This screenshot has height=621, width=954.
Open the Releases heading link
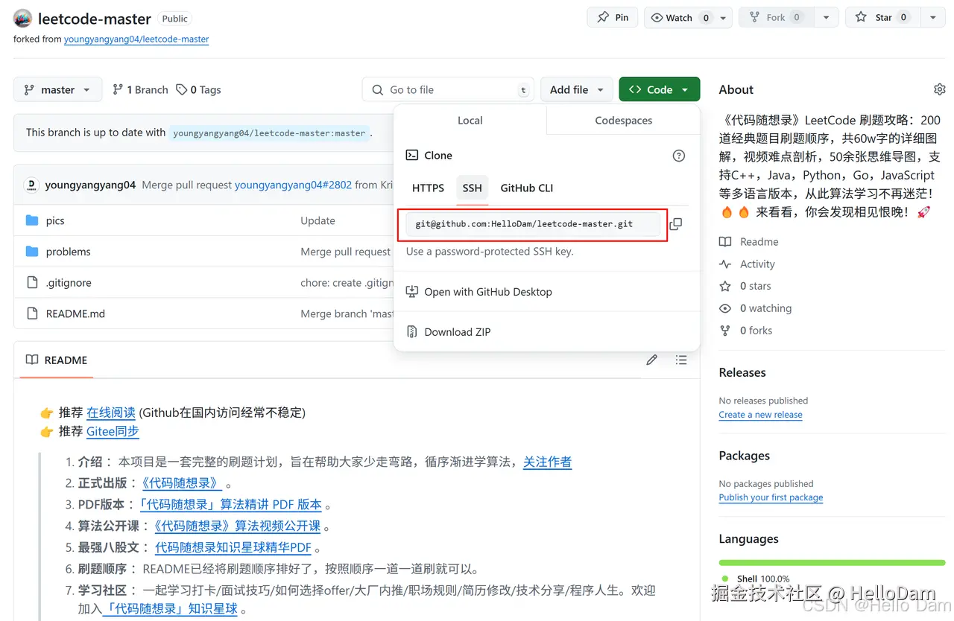tap(742, 372)
